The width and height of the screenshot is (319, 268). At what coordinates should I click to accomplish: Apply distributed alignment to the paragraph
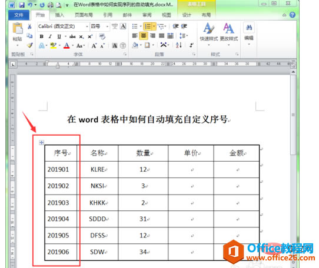click(170, 36)
